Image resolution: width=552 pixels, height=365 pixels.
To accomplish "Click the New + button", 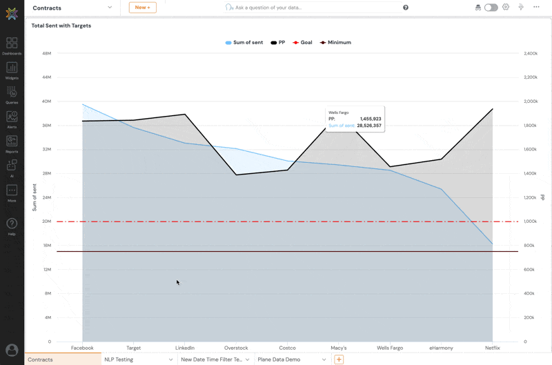I will [142, 8].
